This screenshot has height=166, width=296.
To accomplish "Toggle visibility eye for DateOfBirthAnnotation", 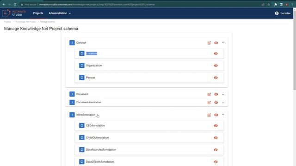I will coord(216,162).
